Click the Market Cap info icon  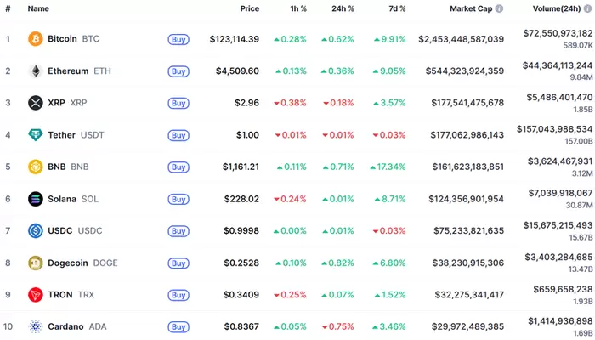(499, 8)
